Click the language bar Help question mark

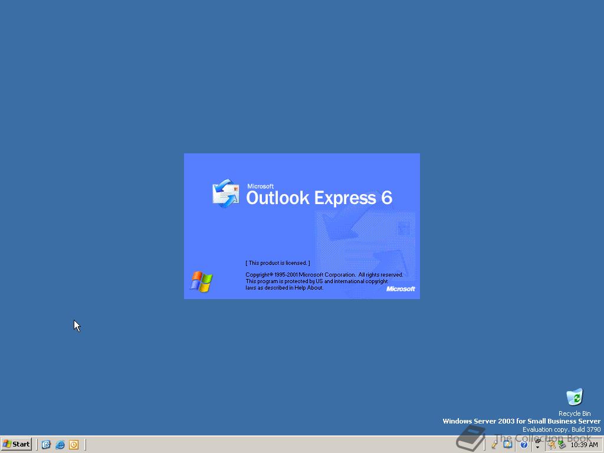point(524,445)
